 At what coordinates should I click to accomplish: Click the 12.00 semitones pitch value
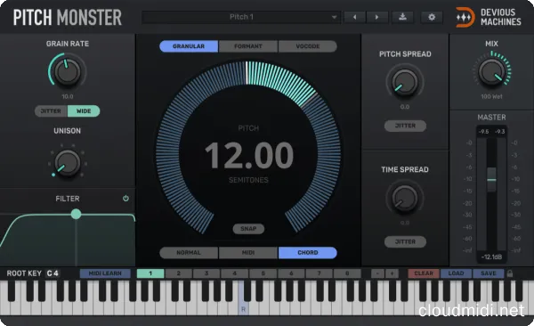[x=249, y=156]
